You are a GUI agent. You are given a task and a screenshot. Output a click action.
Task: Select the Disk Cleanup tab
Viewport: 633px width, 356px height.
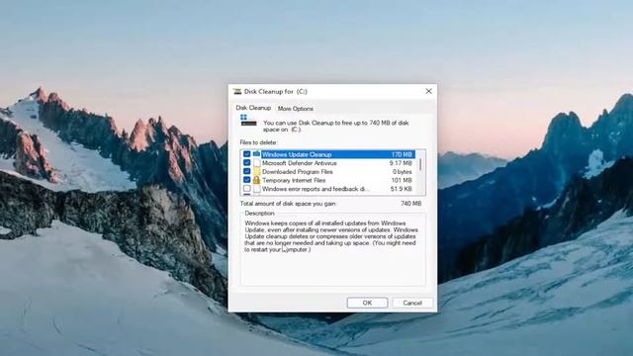tap(253, 108)
